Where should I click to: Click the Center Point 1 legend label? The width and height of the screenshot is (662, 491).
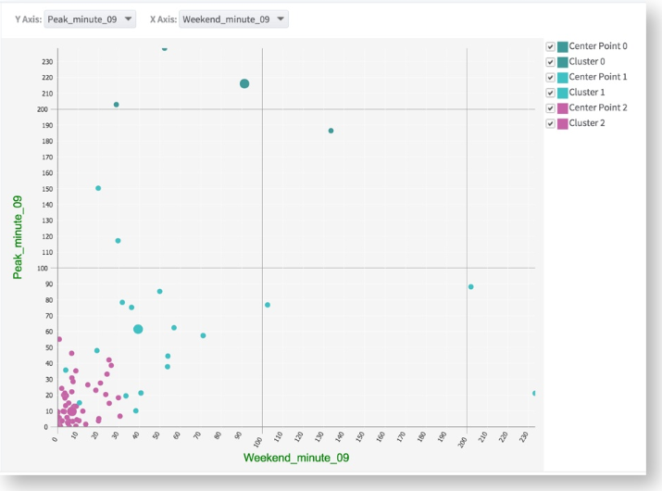point(598,77)
